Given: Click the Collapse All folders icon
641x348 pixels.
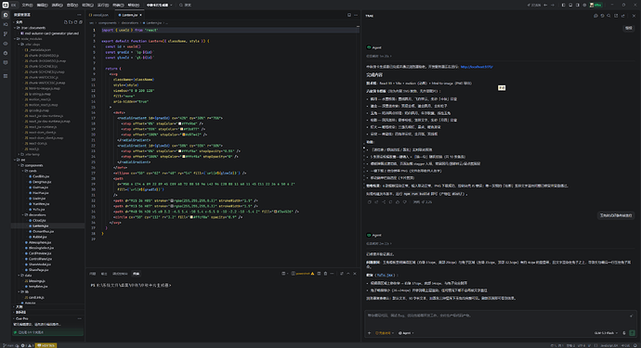Looking at the screenshot, I should click(81, 22).
